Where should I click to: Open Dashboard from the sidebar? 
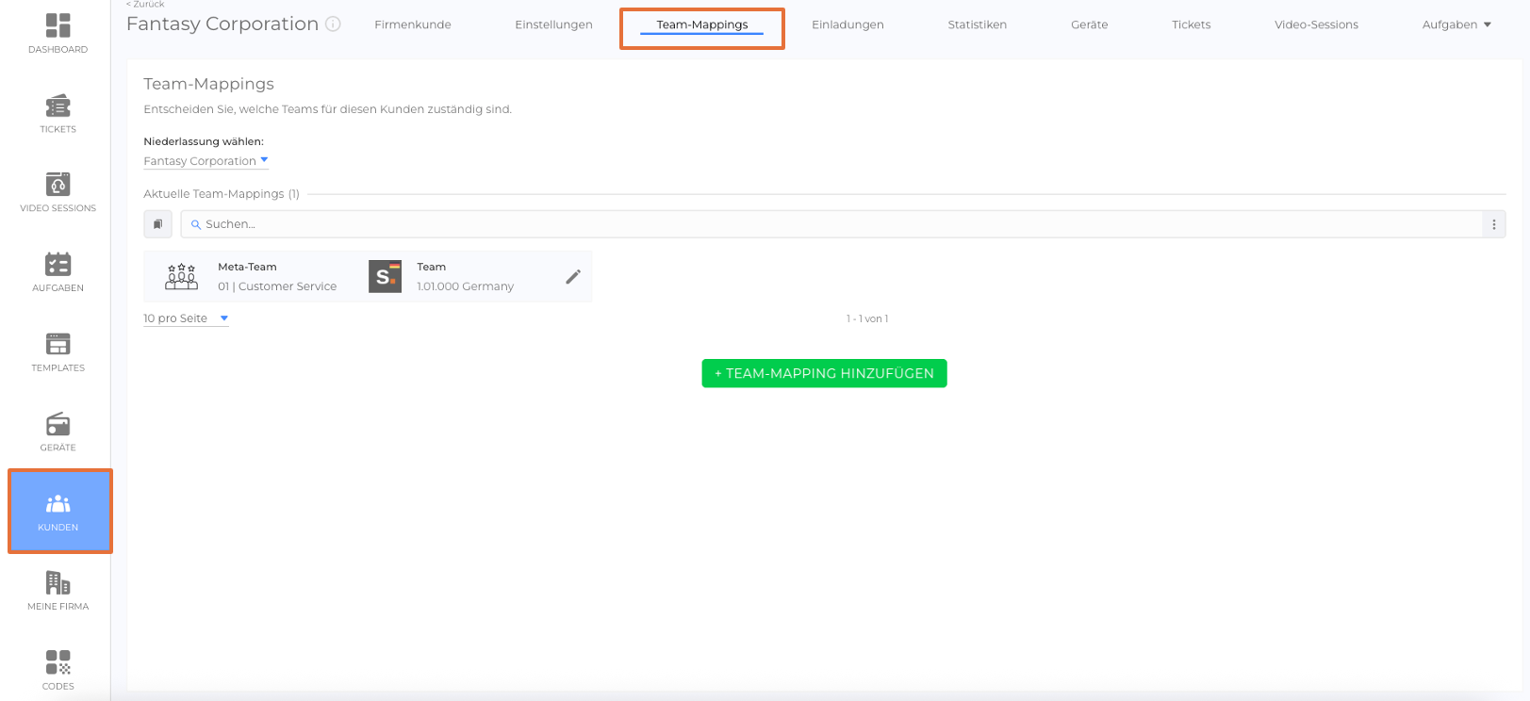pyautogui.click(x=58, y=33)
